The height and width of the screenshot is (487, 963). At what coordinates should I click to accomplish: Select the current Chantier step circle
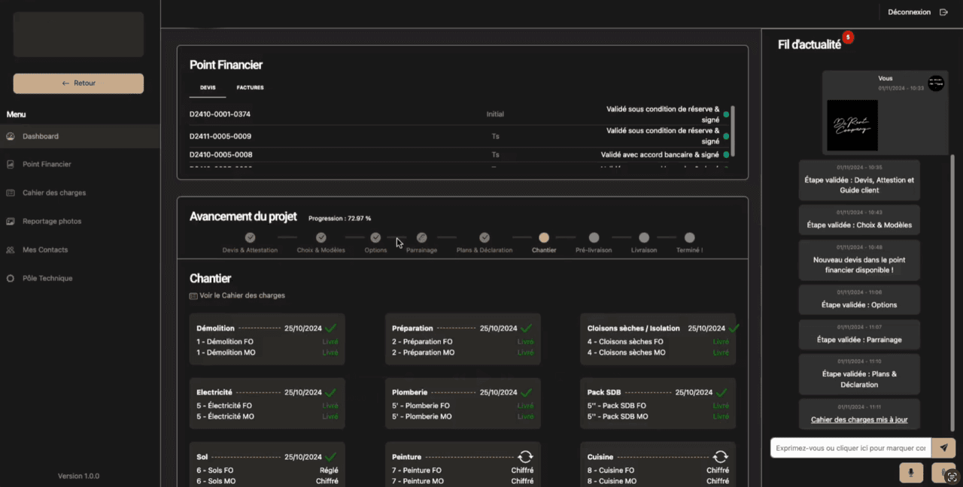pos(544,237)
